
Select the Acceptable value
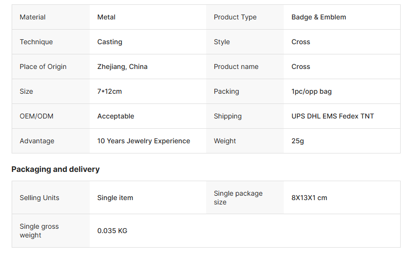(115, 116)
